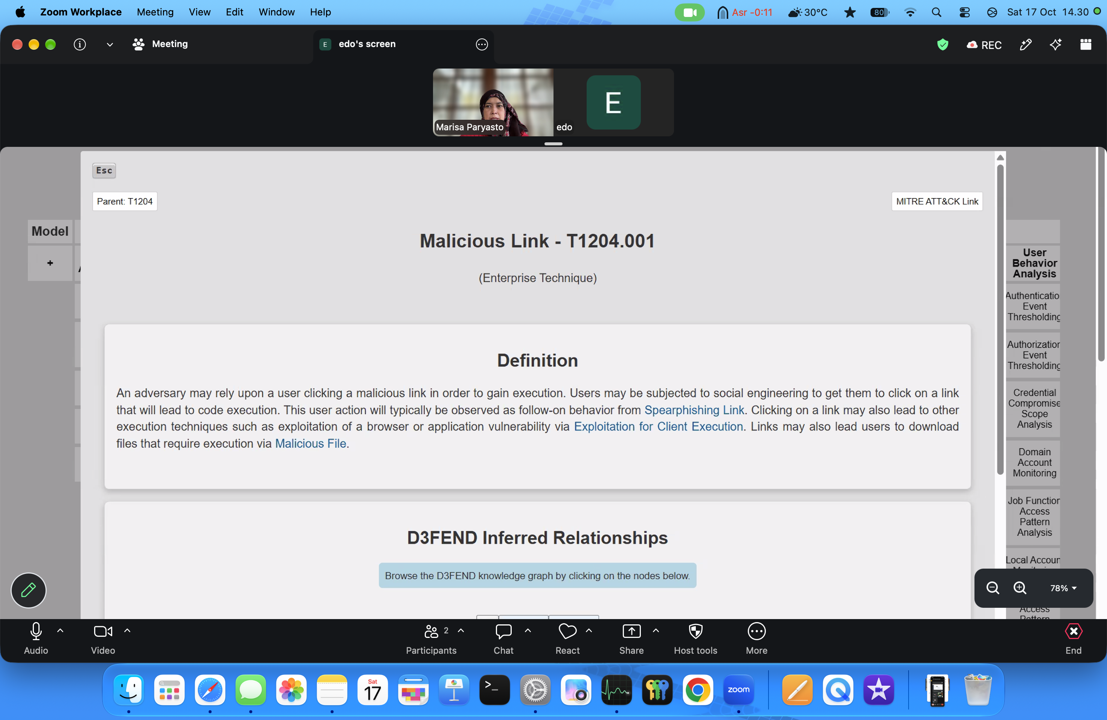Click the Parent: T1204 button
The height and width of the screenshot is (720, 1107).
pos(125,201)
